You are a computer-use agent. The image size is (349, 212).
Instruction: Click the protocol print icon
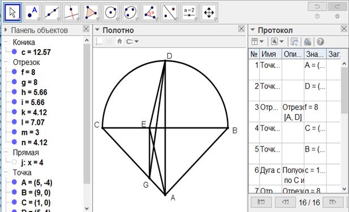(x=307, y=42)
